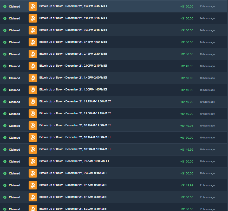Viewport: 228px width, 211px height.
Task: Open Bitcoin Up or Down 3:45PM-4:00PM ET market
Action: (x=73, y=42)
